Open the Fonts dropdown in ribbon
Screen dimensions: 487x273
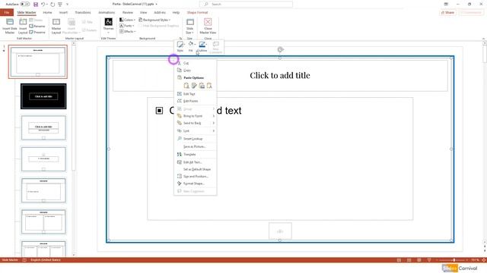pos(127,26)
